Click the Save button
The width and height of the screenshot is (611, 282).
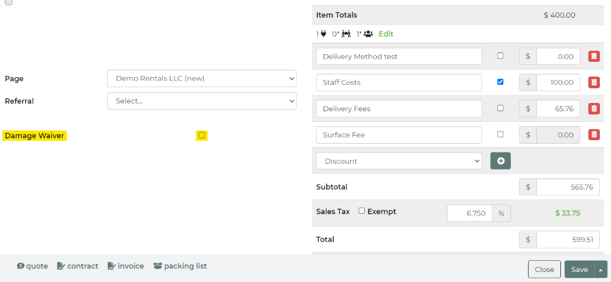click(579, 270)
